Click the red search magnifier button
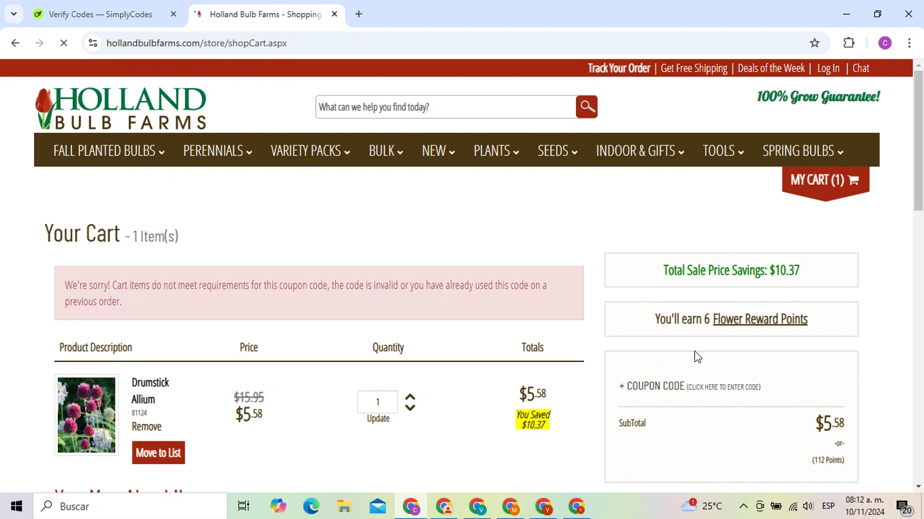924x519 pixels. click(x=586, y=107)
